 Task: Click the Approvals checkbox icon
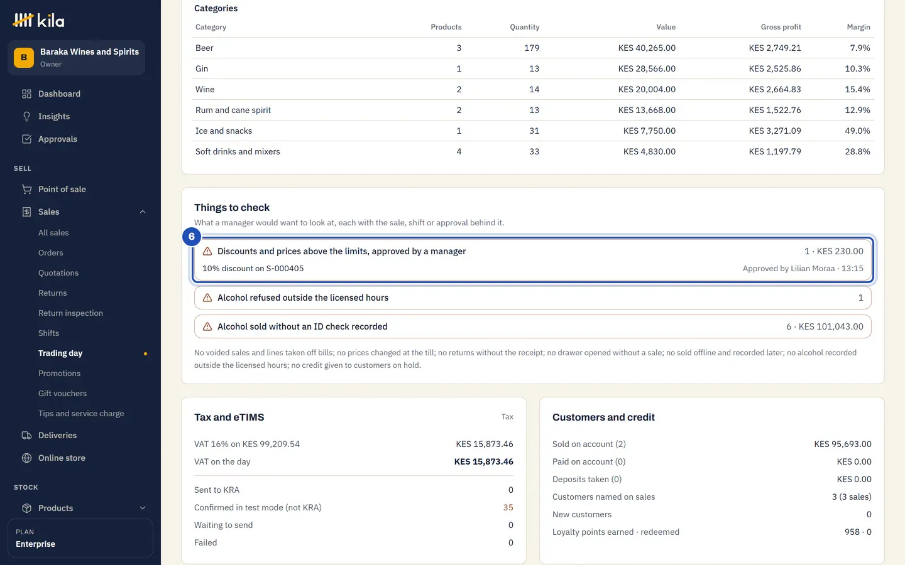pyautogui.click(x=26, y=139)
